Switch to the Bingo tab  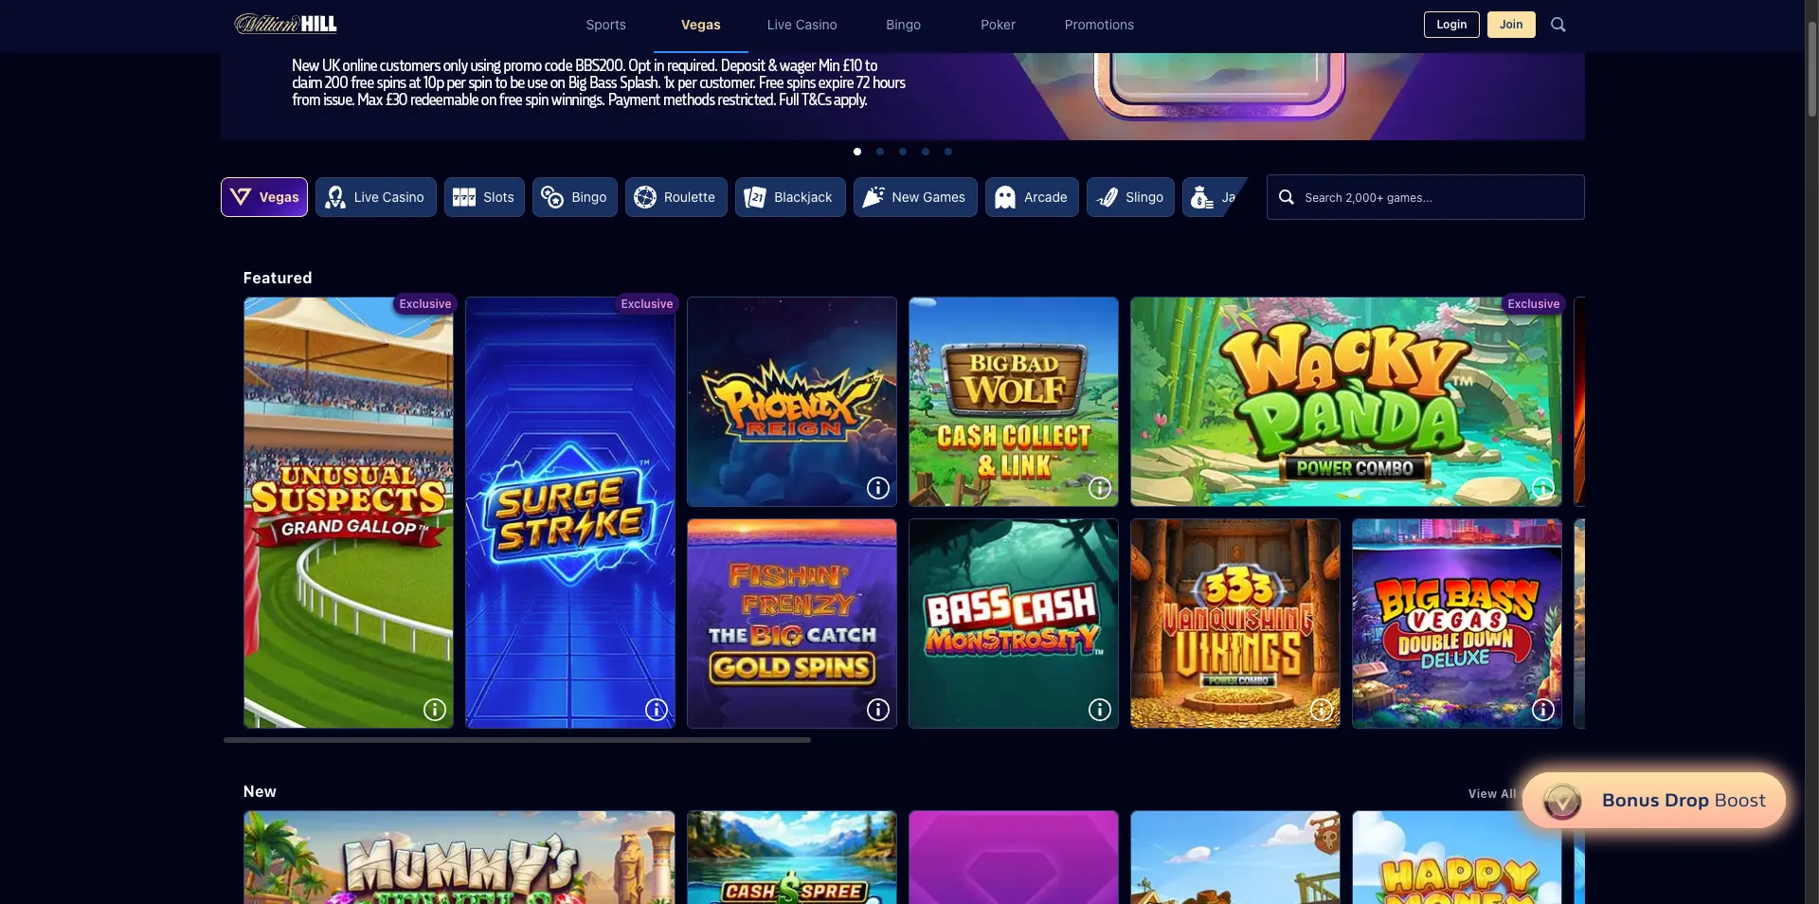pos(902,25)
